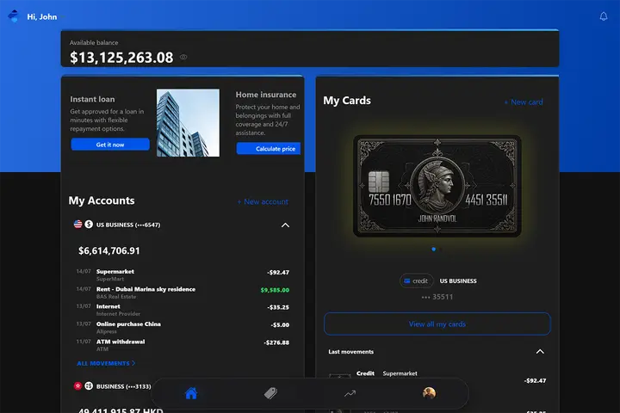Collapse the Last movements section
The image size is (620, 413).
click(540, 352)
